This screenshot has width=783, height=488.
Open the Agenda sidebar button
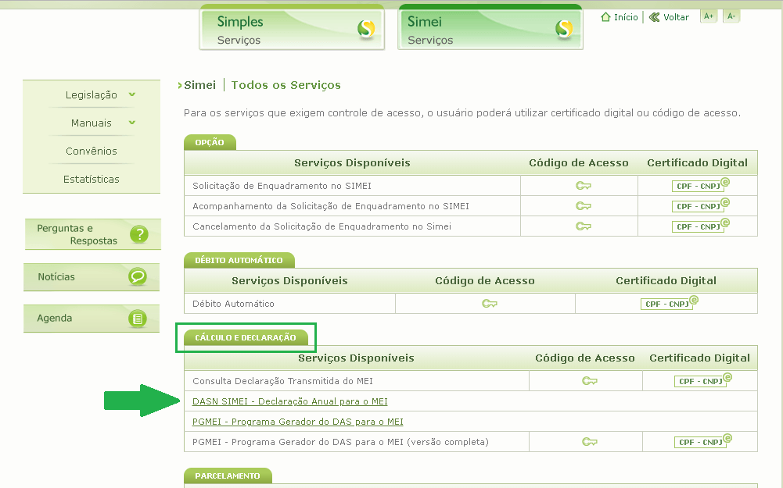(x=92, y=318)
